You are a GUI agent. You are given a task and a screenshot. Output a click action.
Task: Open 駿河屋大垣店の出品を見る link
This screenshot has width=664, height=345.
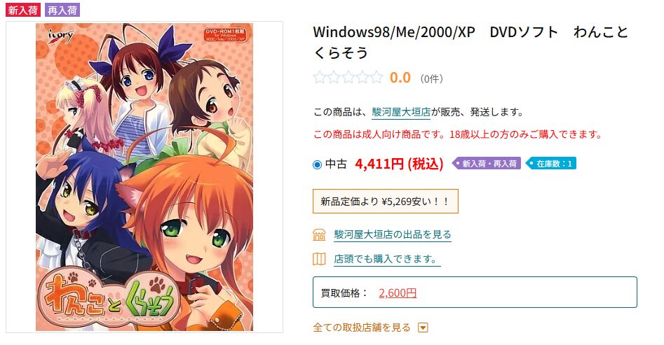click(393, 234)
